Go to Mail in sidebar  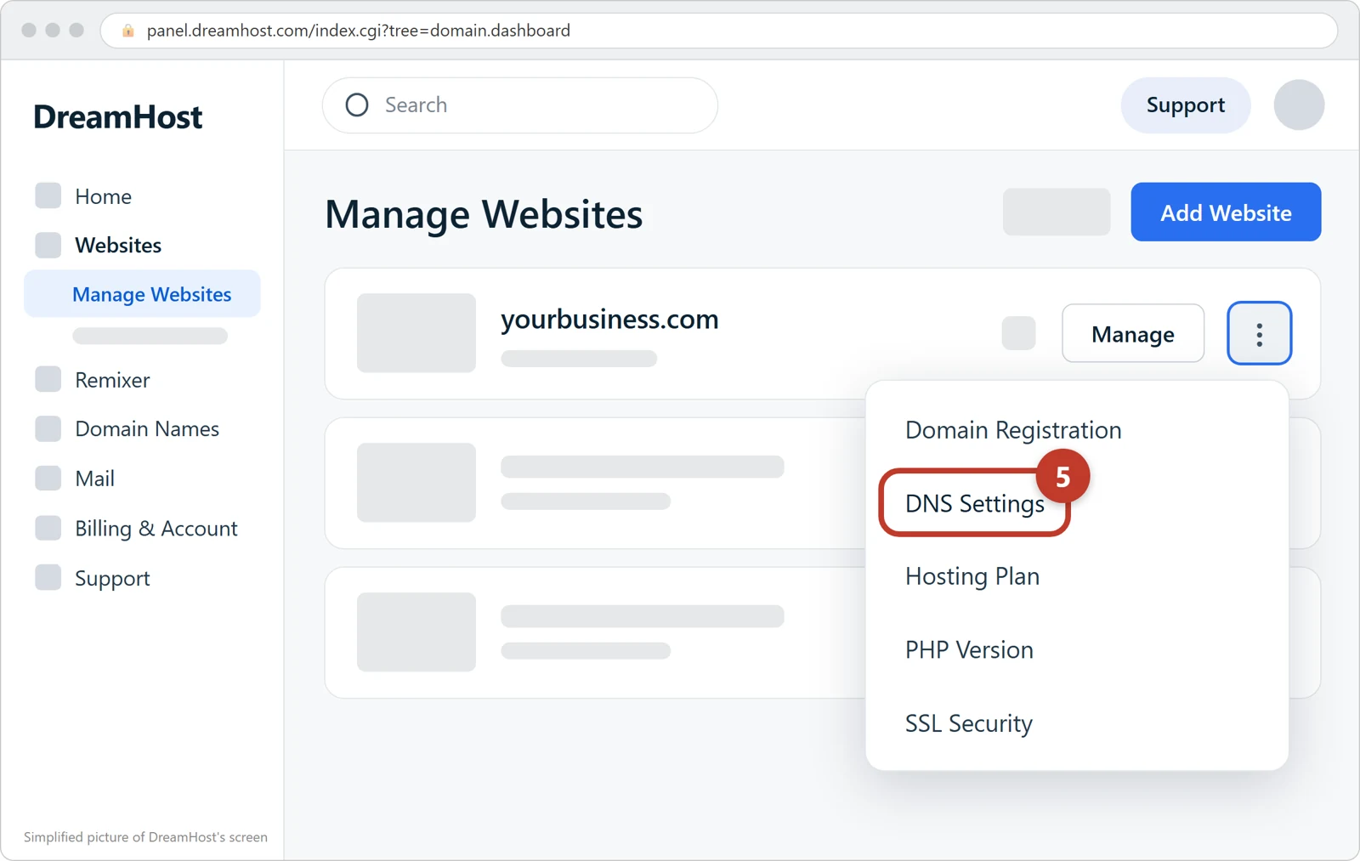pos(94,479)
